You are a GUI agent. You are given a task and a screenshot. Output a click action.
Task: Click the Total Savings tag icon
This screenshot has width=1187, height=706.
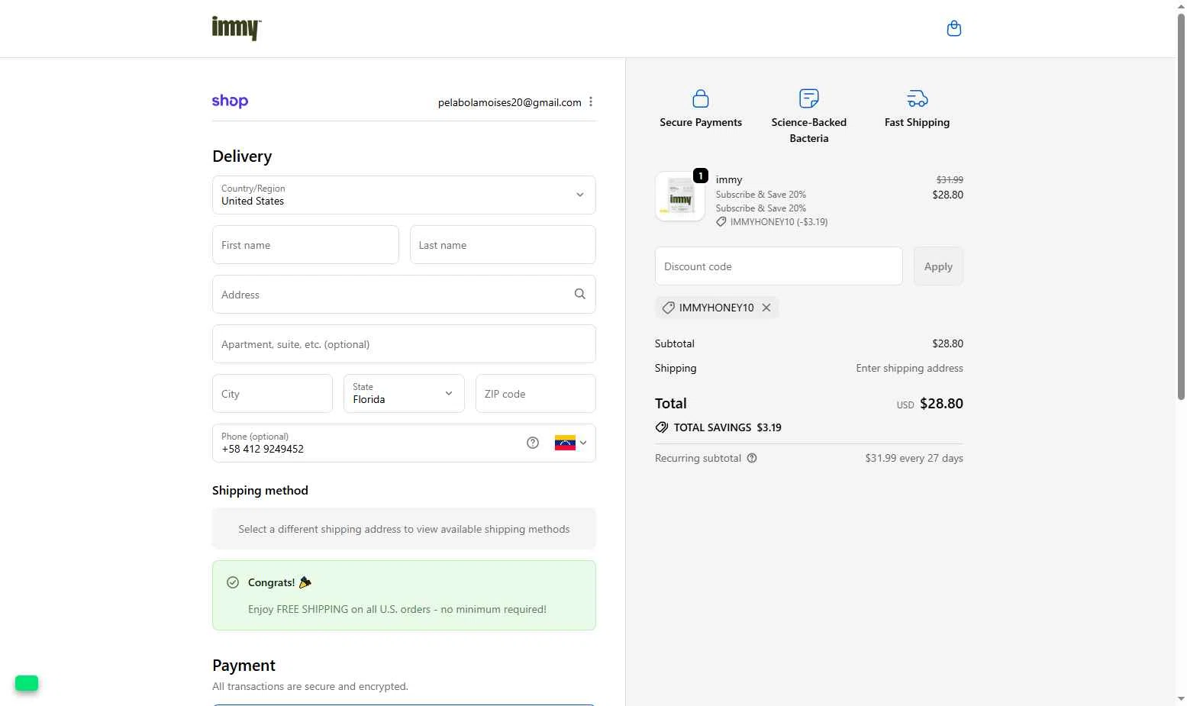[662, 427]
